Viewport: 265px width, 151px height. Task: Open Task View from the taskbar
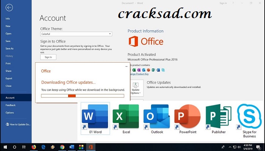click(24, 147)
